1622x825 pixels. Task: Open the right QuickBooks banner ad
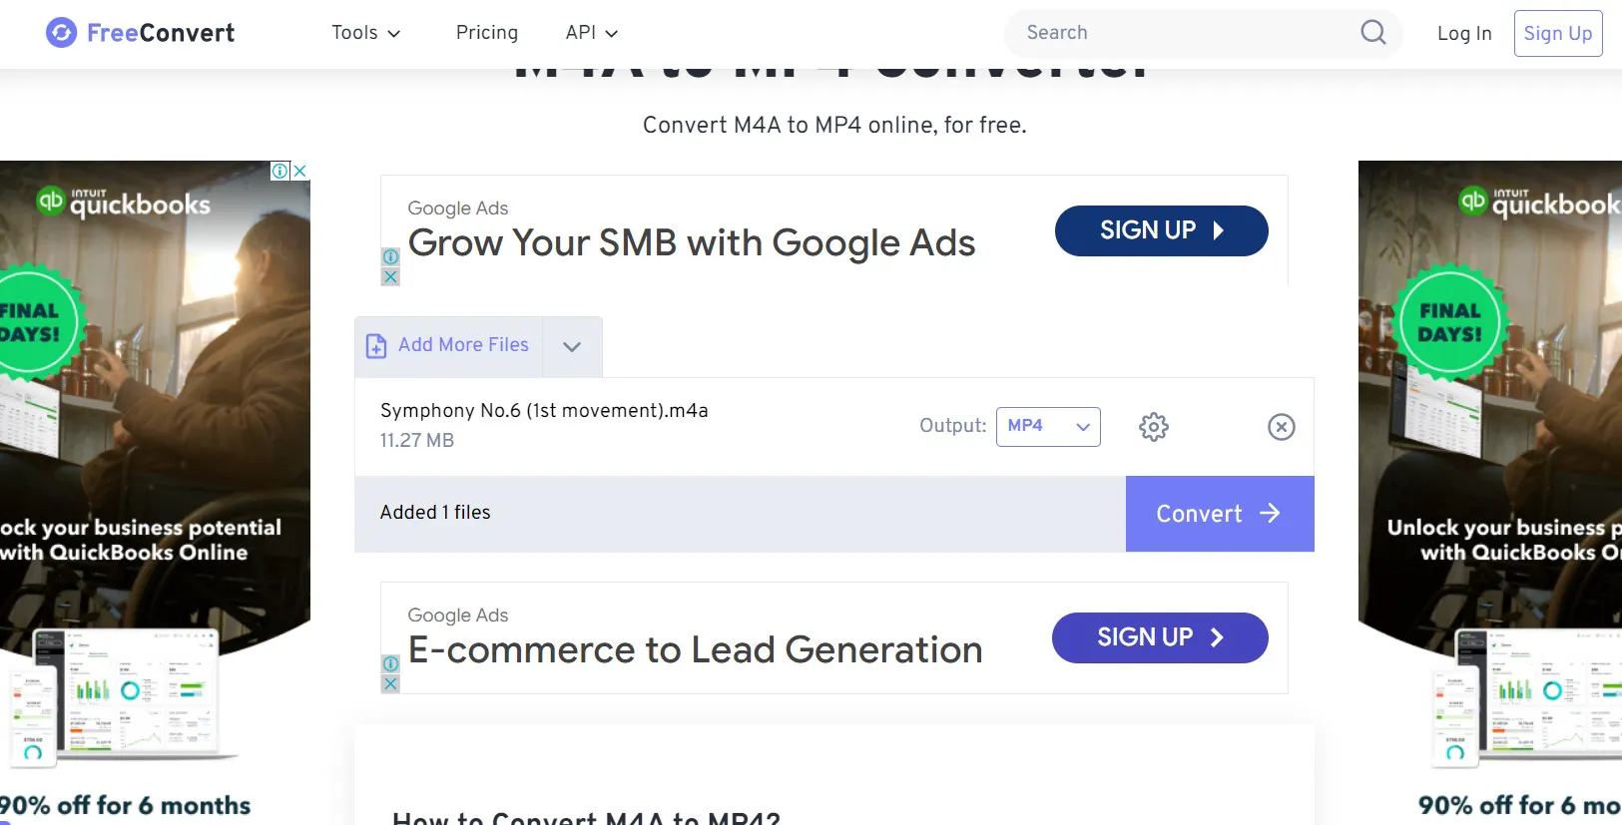point(1490,493)
